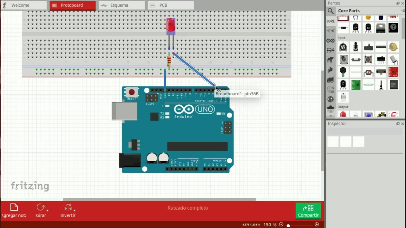The width and height of the screenshot is (406, 228).
Task: Open the parts search magnifier
Action: [331, 11]
